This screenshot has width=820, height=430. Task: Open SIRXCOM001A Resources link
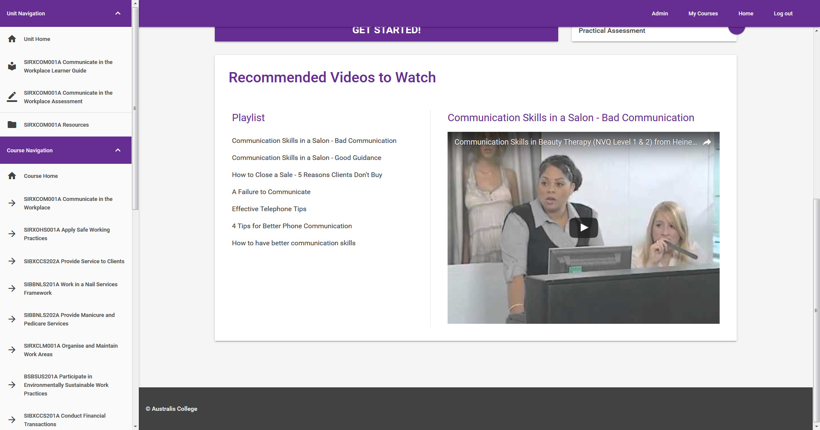56,125
